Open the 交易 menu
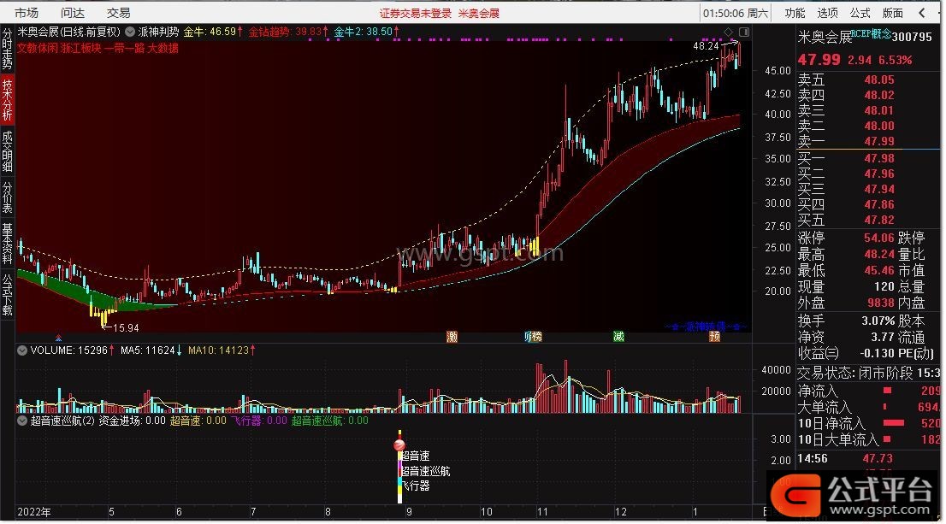The width and height of the screenshot is (946, 524). point(118,13)
